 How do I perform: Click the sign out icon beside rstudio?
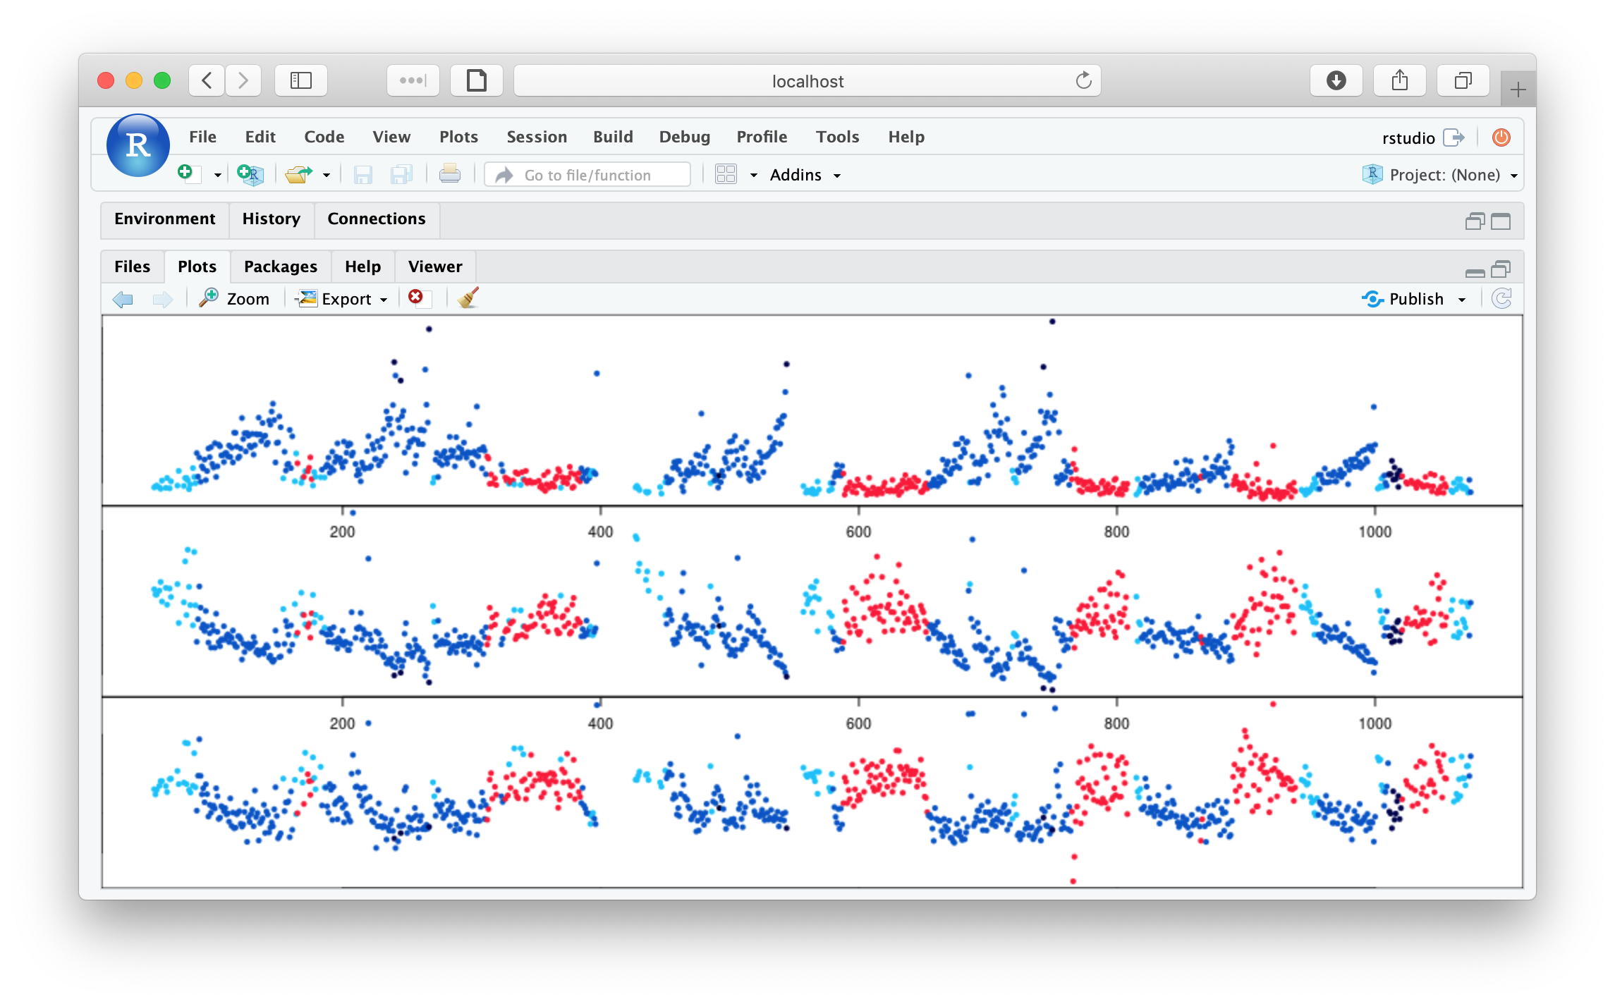click(x=1453, y=137)
